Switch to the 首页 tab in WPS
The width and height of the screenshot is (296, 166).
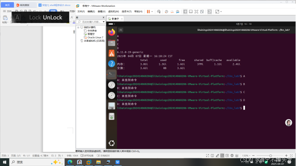pyautogui.click(x=7, y=5)
